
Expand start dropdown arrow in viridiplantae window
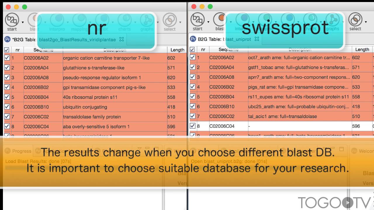tap(22, 22)
